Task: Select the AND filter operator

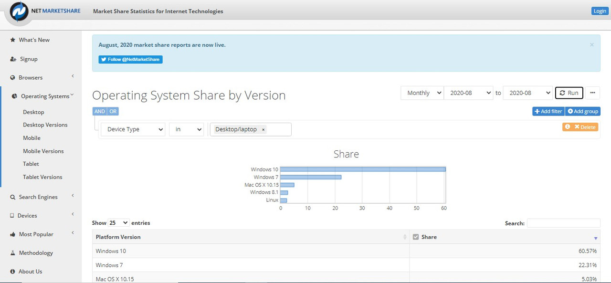Action: pos(99,111)
